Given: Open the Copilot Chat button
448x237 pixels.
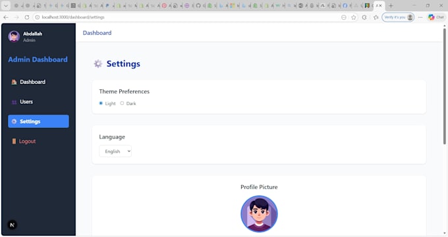Looking at the screenshot, I should pyautogui.click(x=436, y=17).
